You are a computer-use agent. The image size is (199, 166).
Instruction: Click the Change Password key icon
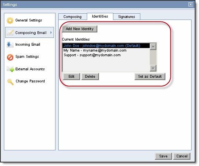[x=11, y=82]
